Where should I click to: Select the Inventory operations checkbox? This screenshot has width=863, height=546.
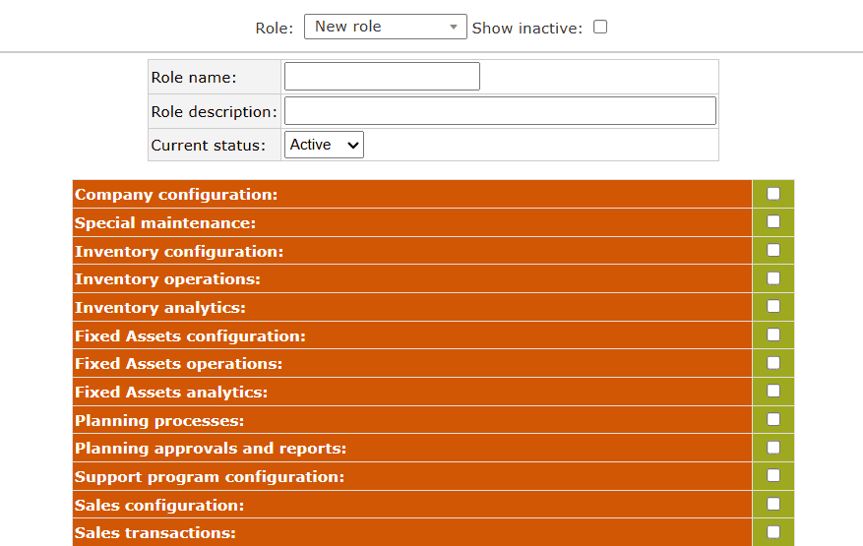pyautogui.click(x=773, y=278)
